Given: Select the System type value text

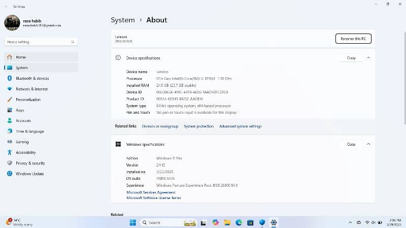Looking at the screenshot, I should (193, 106).
